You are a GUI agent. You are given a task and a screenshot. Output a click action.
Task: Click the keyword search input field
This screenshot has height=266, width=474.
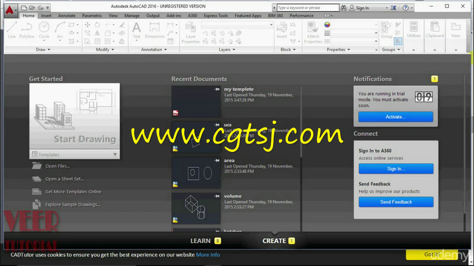(308, 8)
